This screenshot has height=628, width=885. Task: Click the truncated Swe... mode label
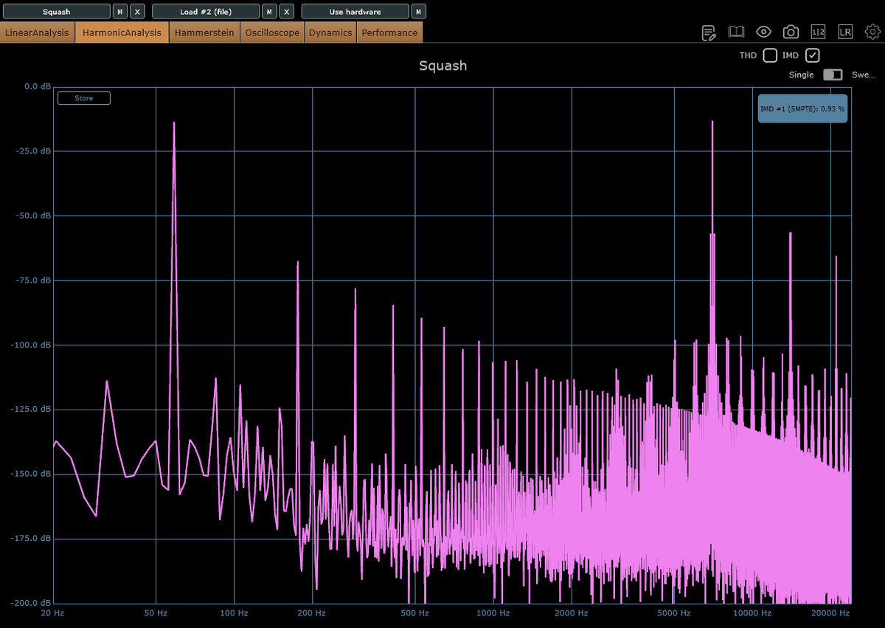[864, 75]
